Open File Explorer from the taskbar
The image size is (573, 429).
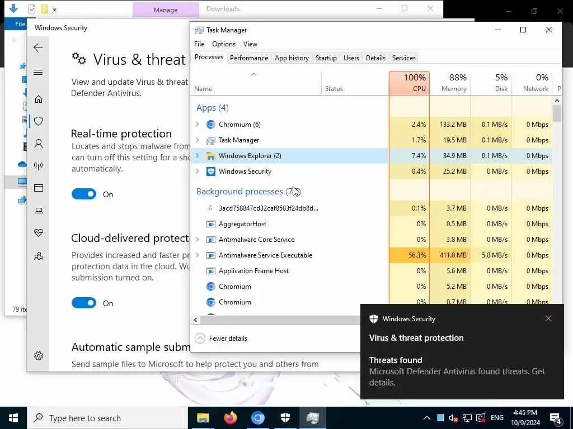click(203, 418)
